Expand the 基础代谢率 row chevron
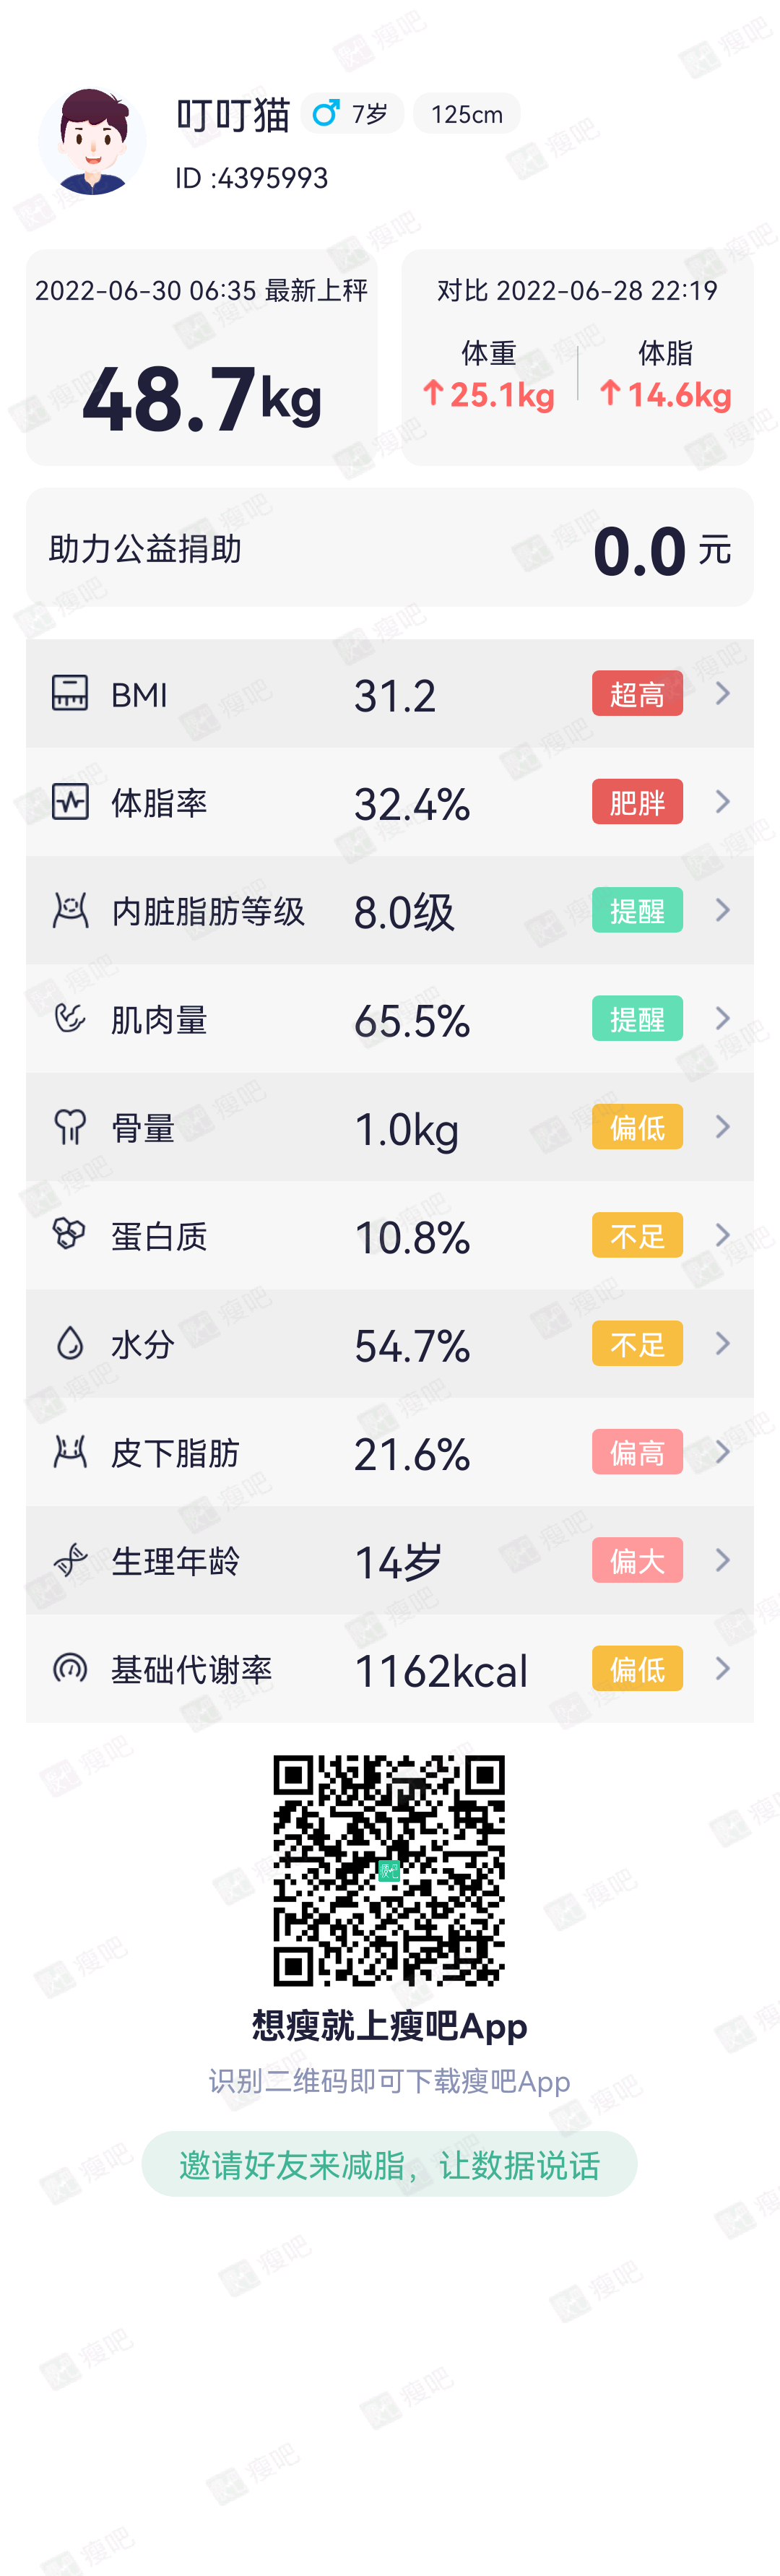Screen dimensions: 780x2576 click(x=723, y=1668)
